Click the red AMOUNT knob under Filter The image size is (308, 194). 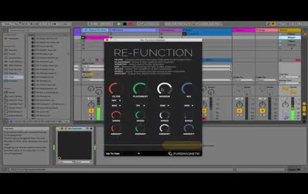[x=116, y=129]
